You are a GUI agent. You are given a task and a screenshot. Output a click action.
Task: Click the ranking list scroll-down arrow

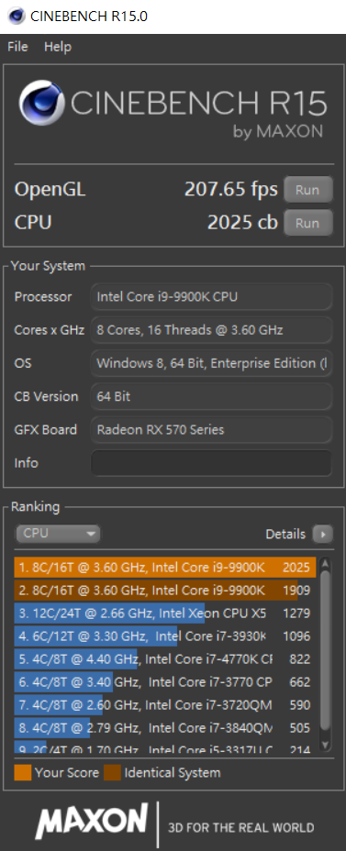click(325, 745)
